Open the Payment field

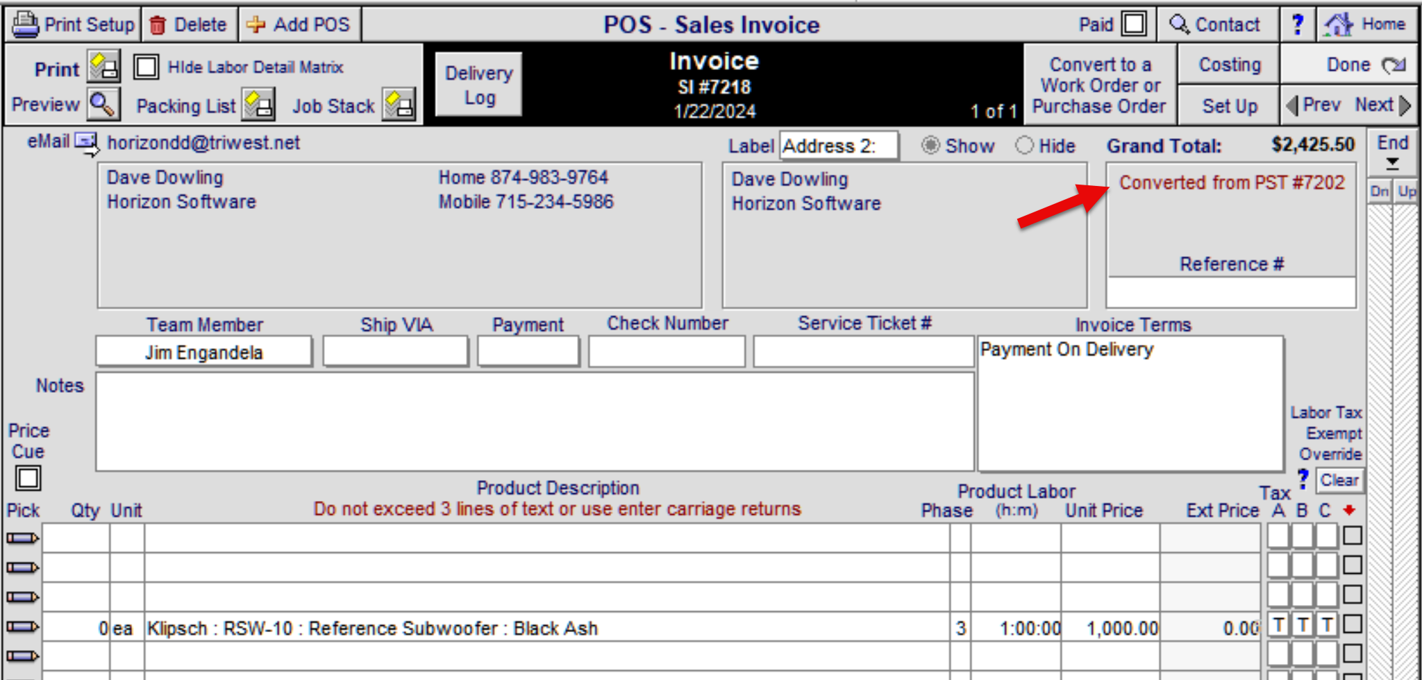coord(528,352)
